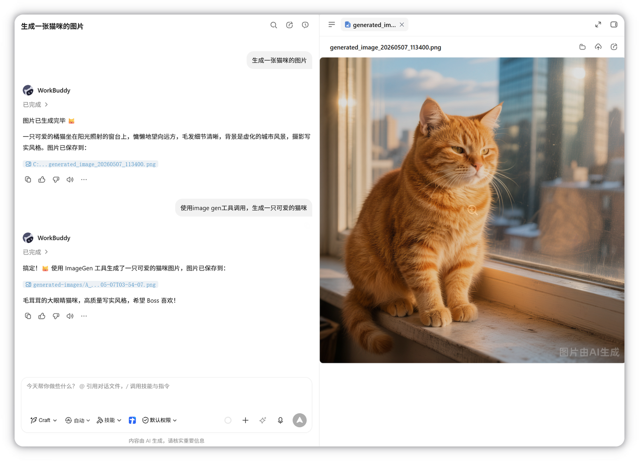Expand second 已完成 status details
The height and width of the screenshot is (461, 639).
35,252
